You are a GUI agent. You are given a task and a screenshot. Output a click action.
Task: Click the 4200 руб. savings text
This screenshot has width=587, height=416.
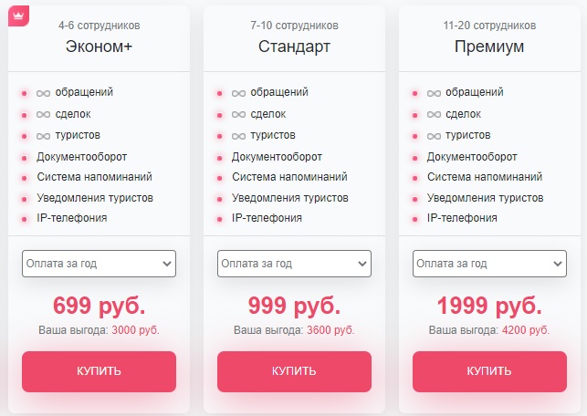[x=526, y=330]
